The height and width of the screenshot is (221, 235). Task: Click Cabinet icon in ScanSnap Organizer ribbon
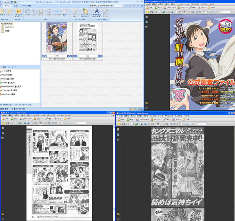click(2, 11)
